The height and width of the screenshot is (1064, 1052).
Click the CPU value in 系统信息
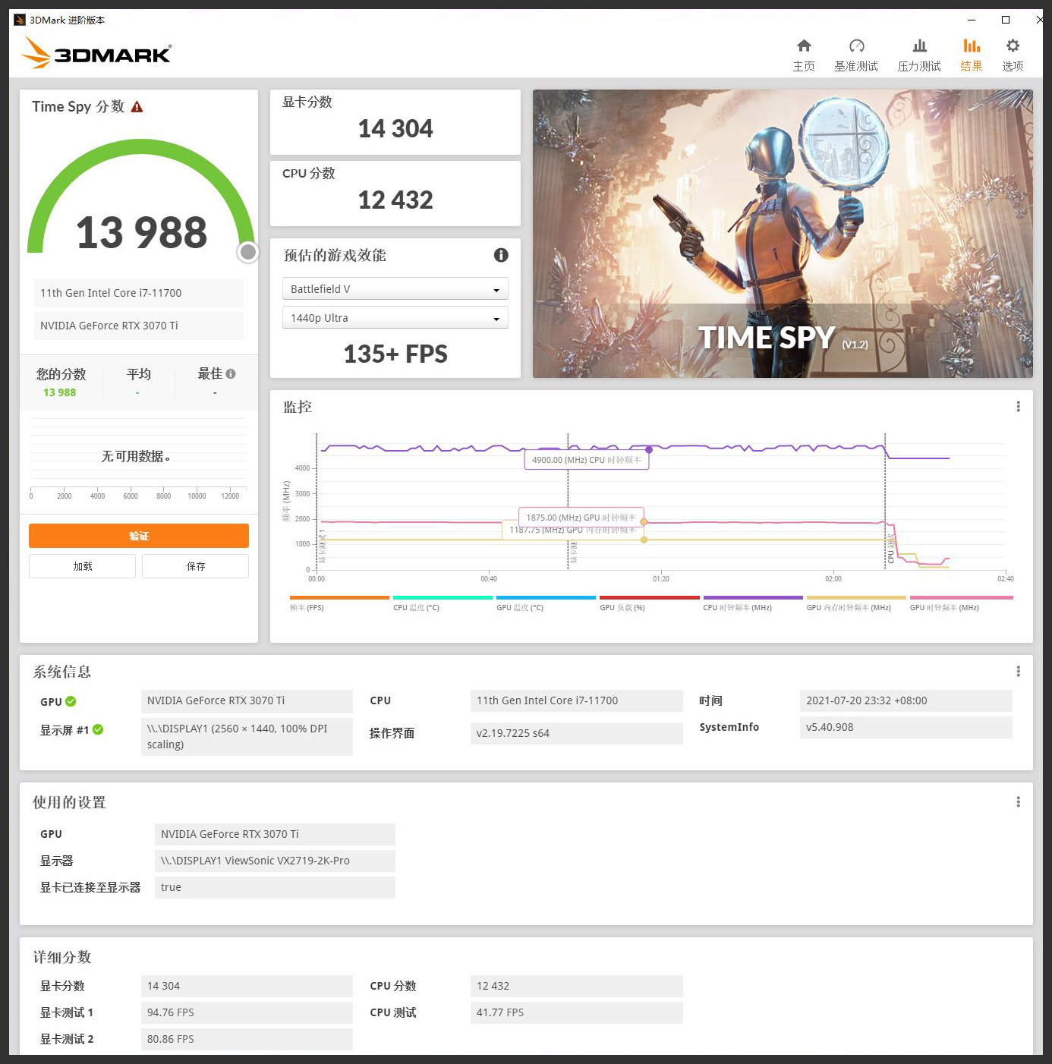click(x=577, y=700)
